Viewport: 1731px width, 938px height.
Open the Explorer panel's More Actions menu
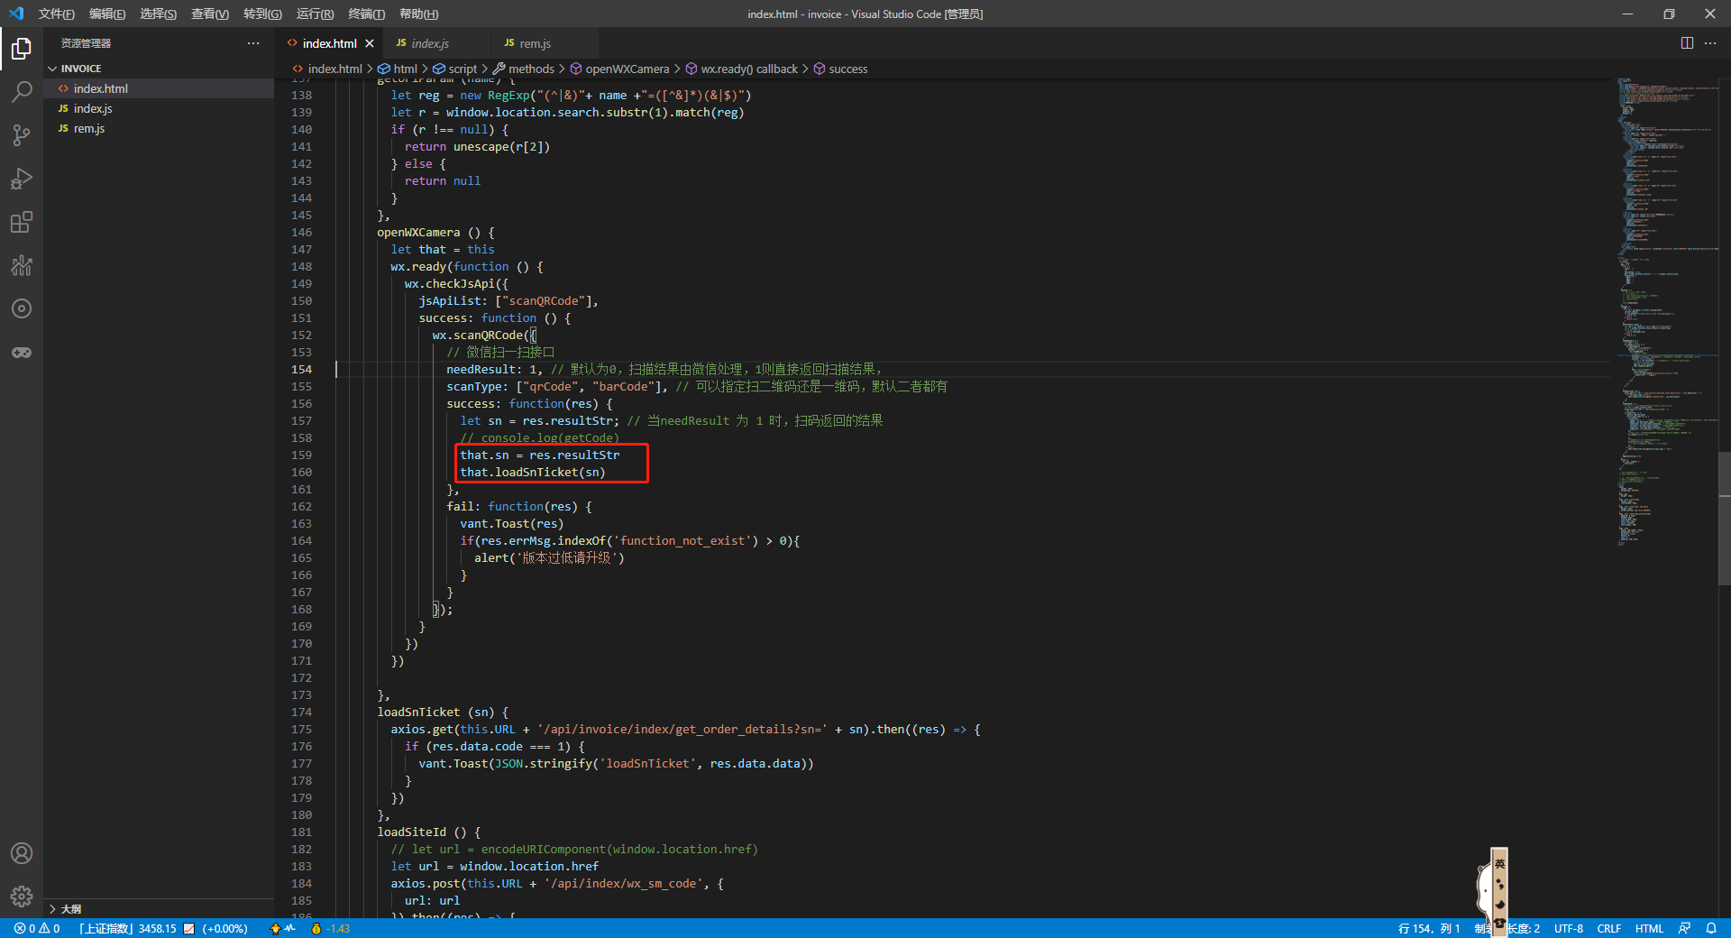coord(253,43)
